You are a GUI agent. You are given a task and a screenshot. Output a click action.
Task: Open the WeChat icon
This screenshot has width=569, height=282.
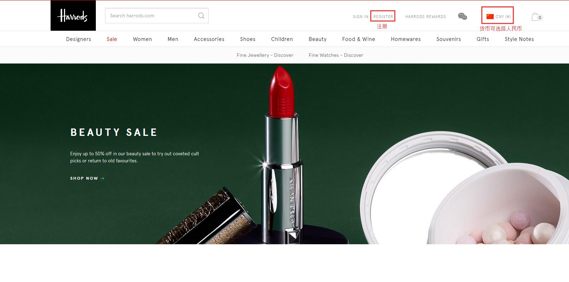tap(462, 16)
